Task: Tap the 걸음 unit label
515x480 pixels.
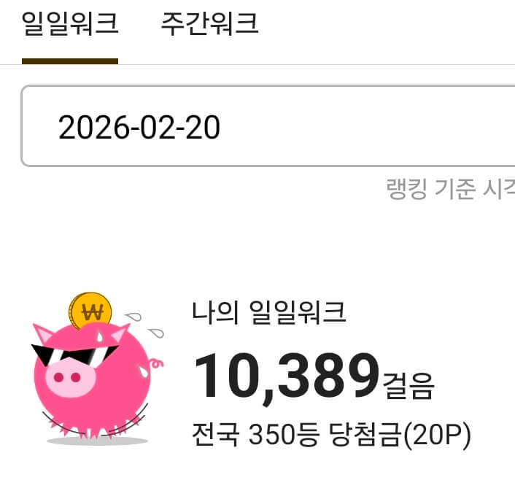Action: [408, 386]
